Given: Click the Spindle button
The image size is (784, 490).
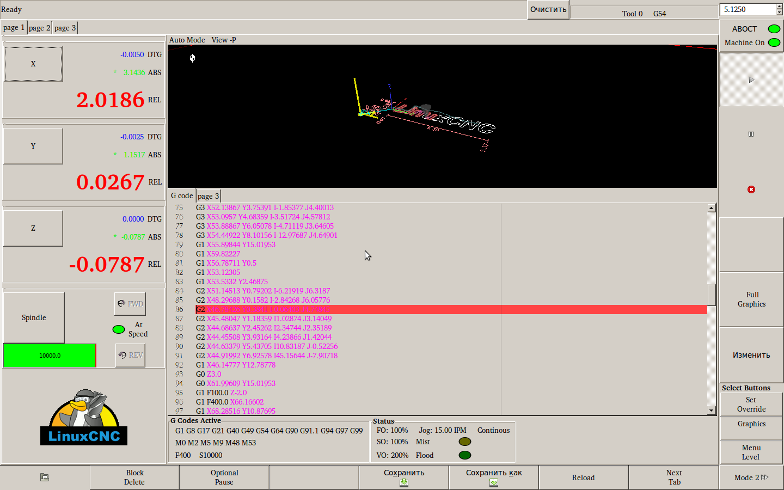Looking at the screenshot, I should (x=34, y=317).
